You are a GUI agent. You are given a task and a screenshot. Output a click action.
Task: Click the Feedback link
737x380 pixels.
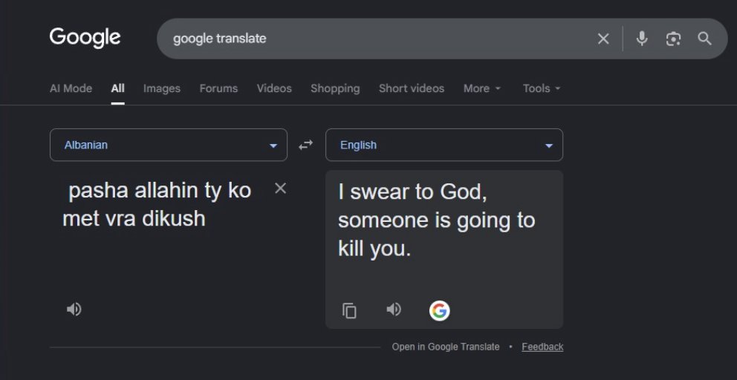(x=542, y=347)
